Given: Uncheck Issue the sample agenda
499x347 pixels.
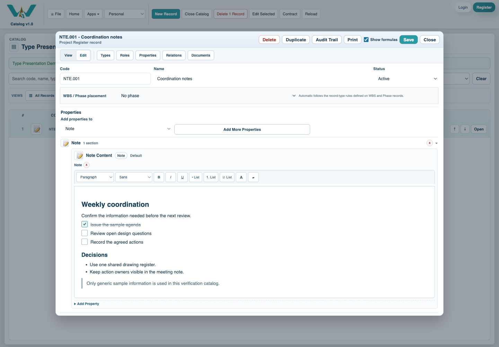Looking at the screenshot, I should click(85, 224).
